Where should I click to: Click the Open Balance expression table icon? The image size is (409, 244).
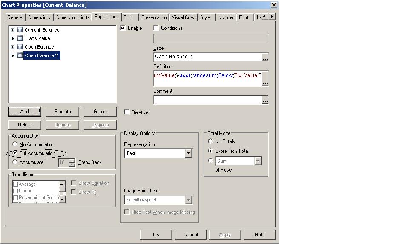[x=20, y=47]
